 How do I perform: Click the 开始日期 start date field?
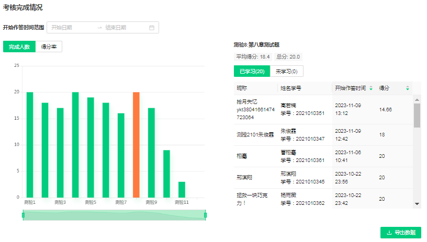pyautogui.click(x=71, y=28)
